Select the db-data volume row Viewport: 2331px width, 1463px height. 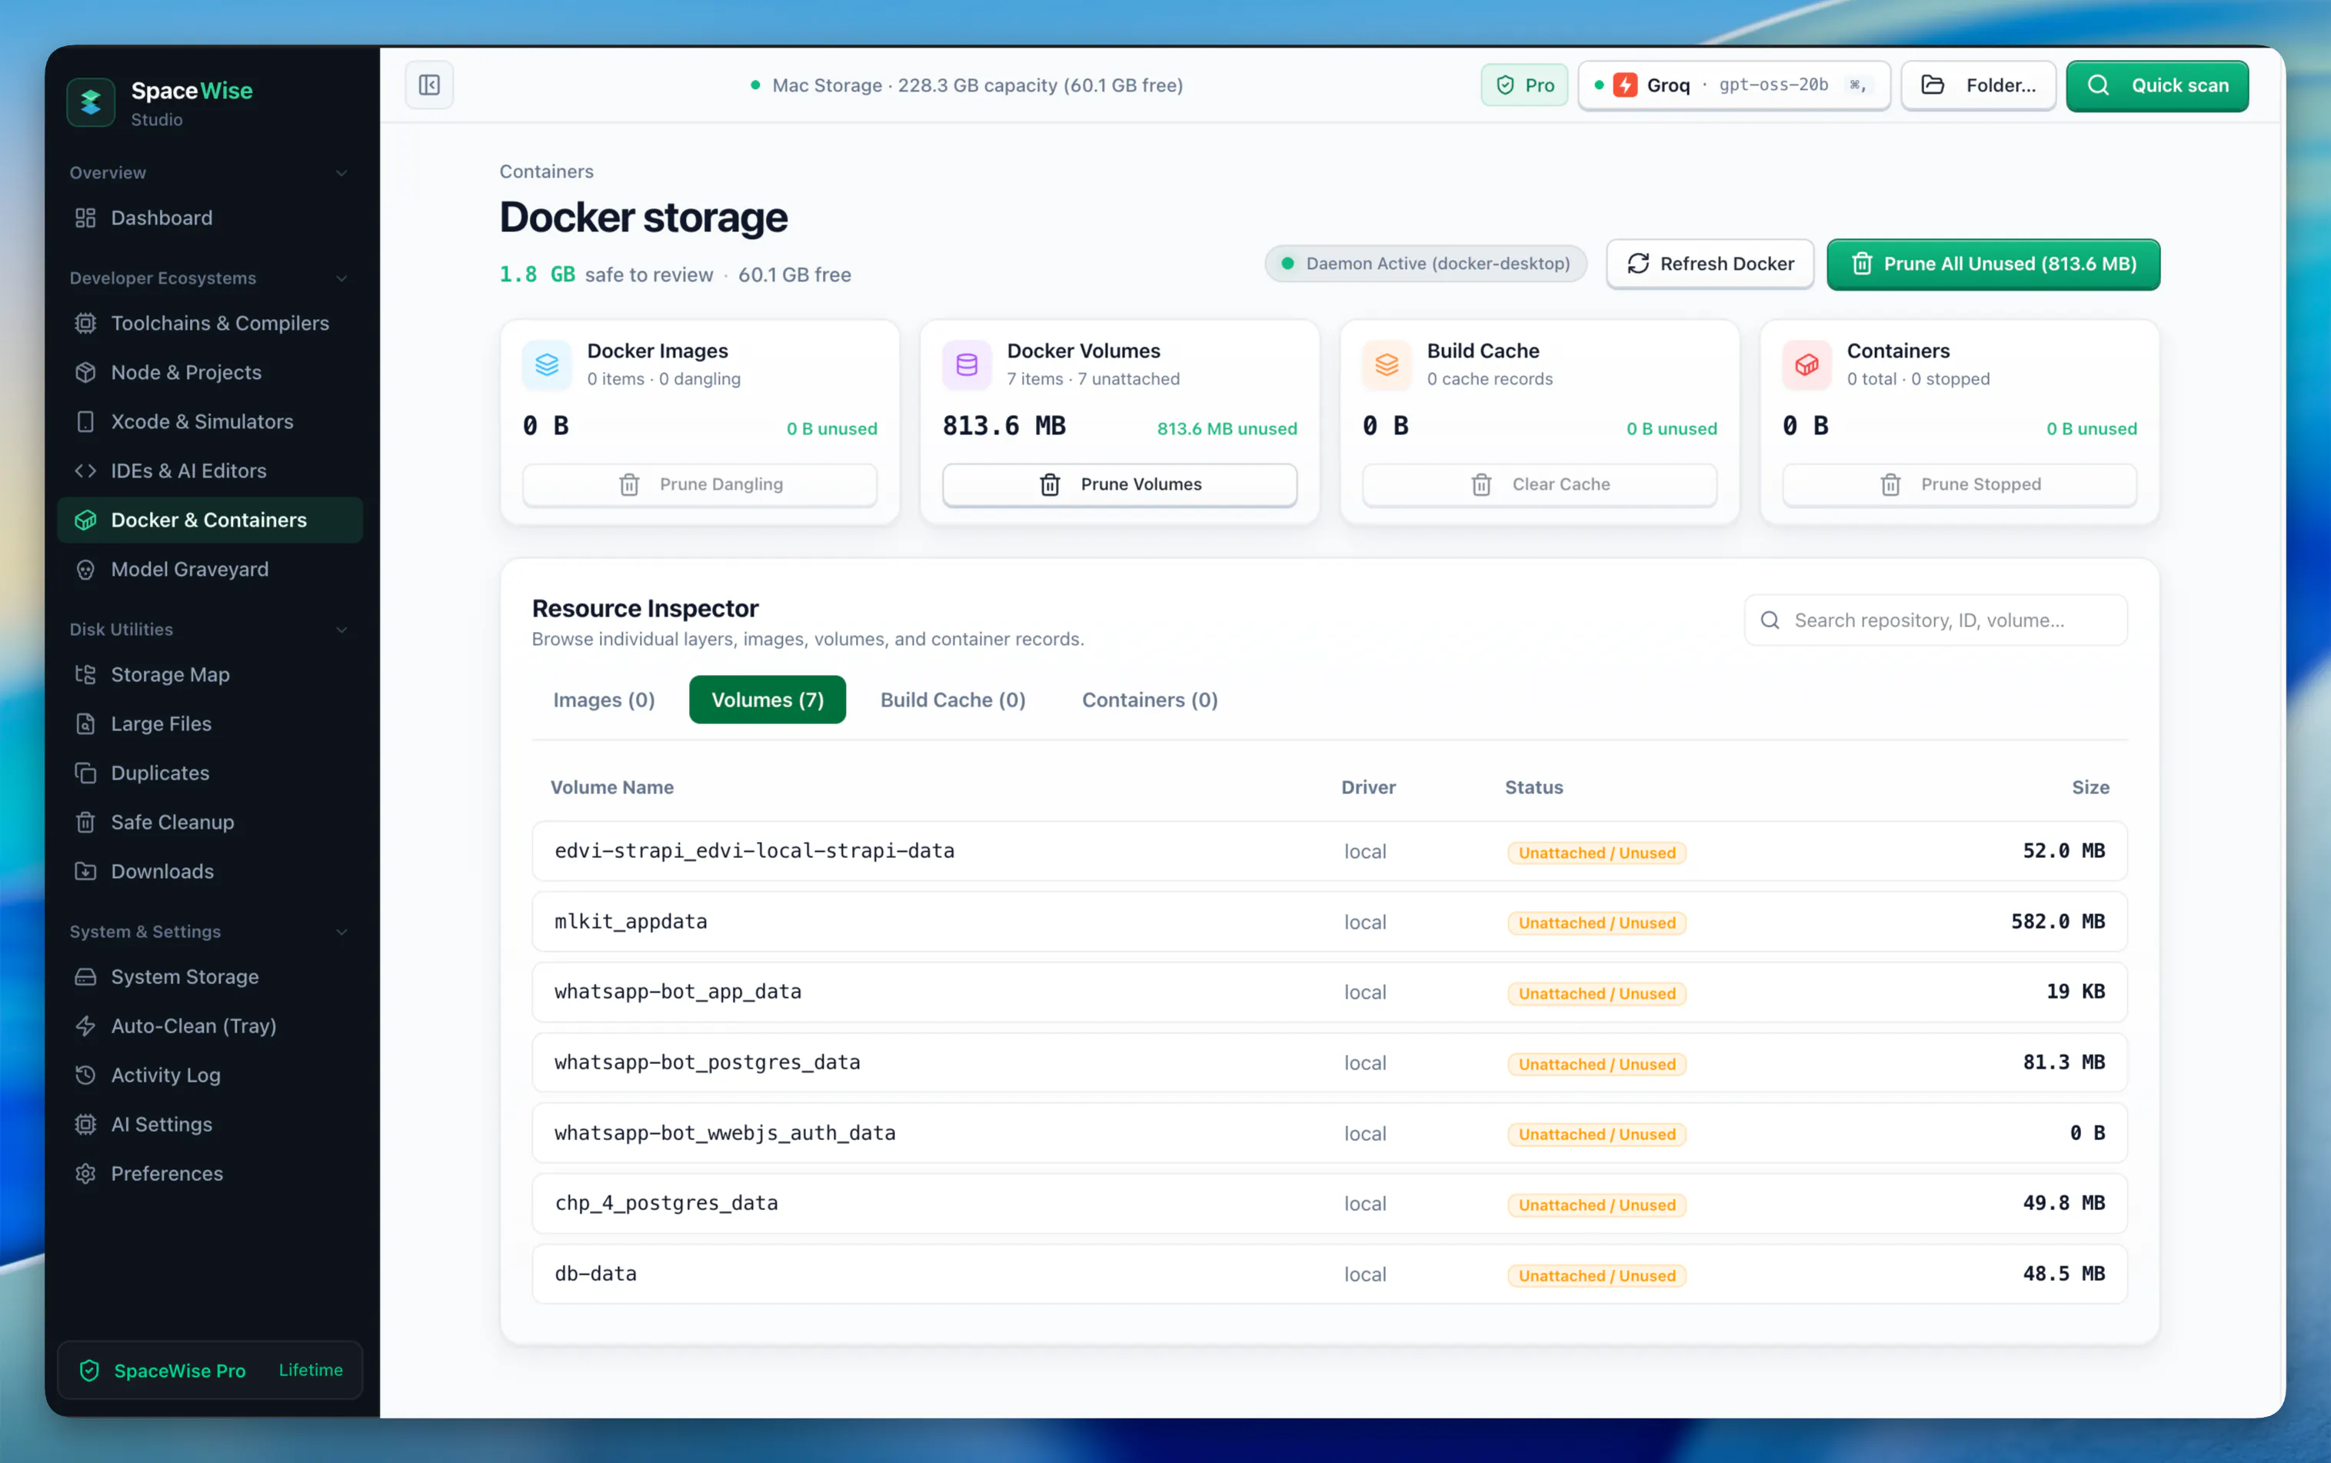pyautogui.click(x=1330, y=1273)
